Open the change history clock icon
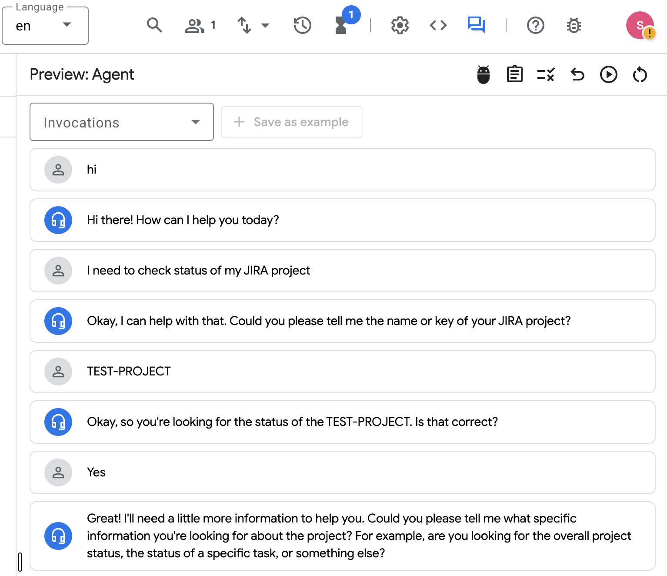 [302, 26]
